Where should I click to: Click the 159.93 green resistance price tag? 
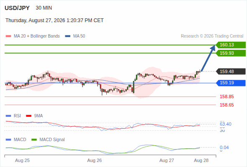click(231, 53)
